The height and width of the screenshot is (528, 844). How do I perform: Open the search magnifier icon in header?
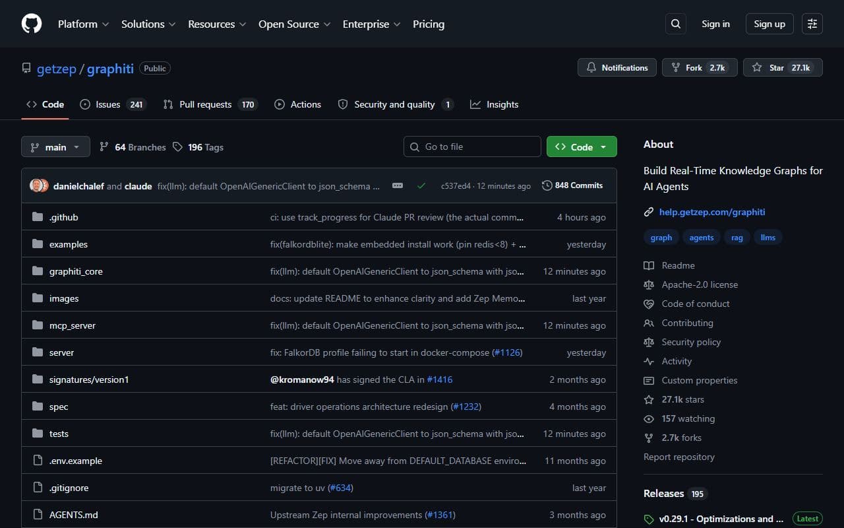(x=675, y=24)
